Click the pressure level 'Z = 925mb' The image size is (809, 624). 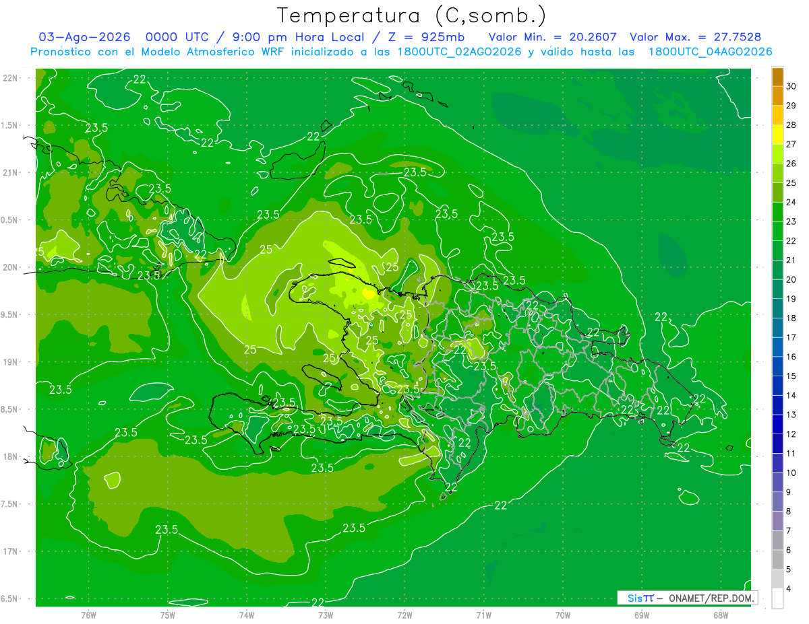click(x=425, y=38)
